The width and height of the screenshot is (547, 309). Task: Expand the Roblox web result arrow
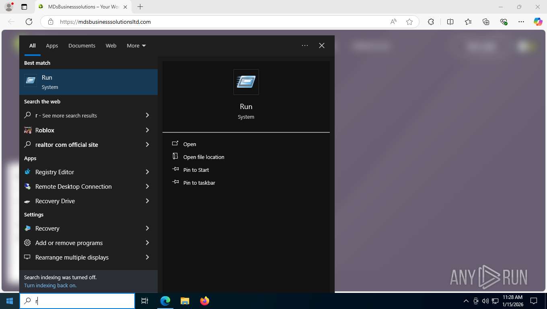[147, 130]
